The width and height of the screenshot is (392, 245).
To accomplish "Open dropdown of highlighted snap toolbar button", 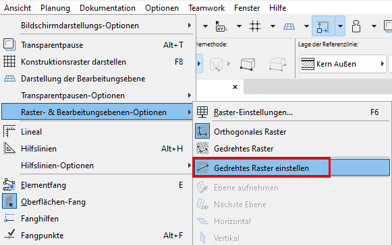I will pyautogui.click(x=340, y=26).
